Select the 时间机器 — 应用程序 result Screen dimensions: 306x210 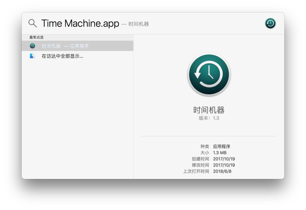pyautogui.click(x=65, y=46)
